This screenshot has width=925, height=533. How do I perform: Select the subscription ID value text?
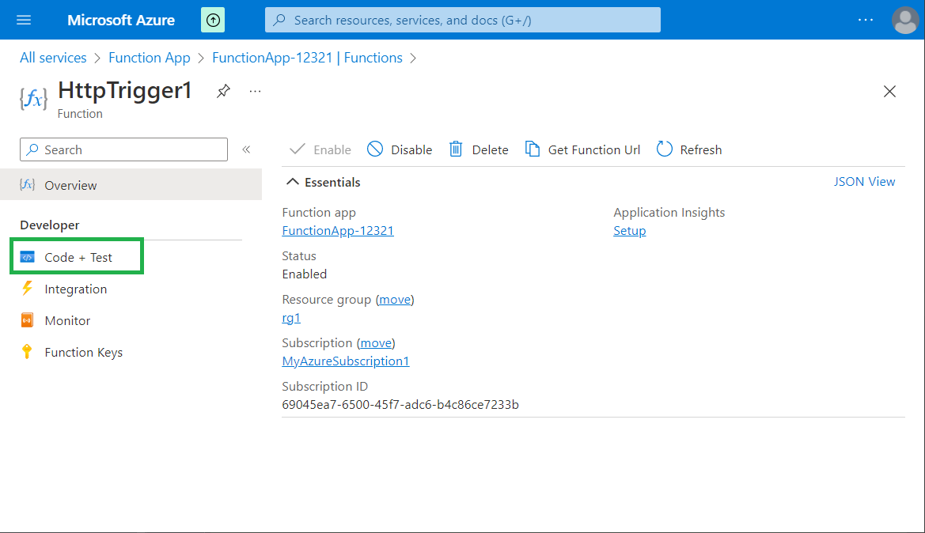[x=400, y=404]
